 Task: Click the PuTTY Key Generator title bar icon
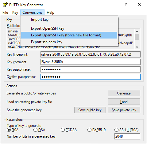coord(5,5)
